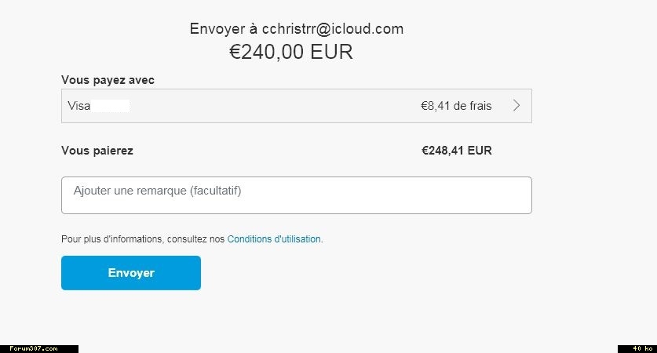Viewport: 657px width, 353px height.
Task: Open the Conditions d'utilisation link
Action: pyautogui.click(x=274, y=239)
